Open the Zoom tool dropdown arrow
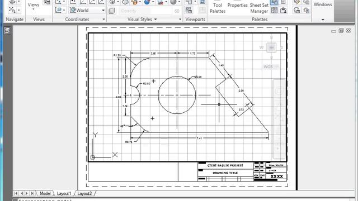Image resolution: width=358 pixels, height=201 pixels. [x=18, y=10]
